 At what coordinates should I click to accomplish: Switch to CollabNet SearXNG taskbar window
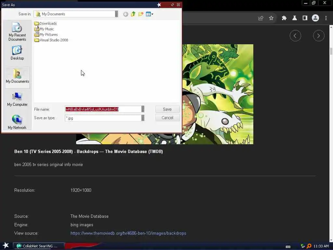click(x=39, y=246)
